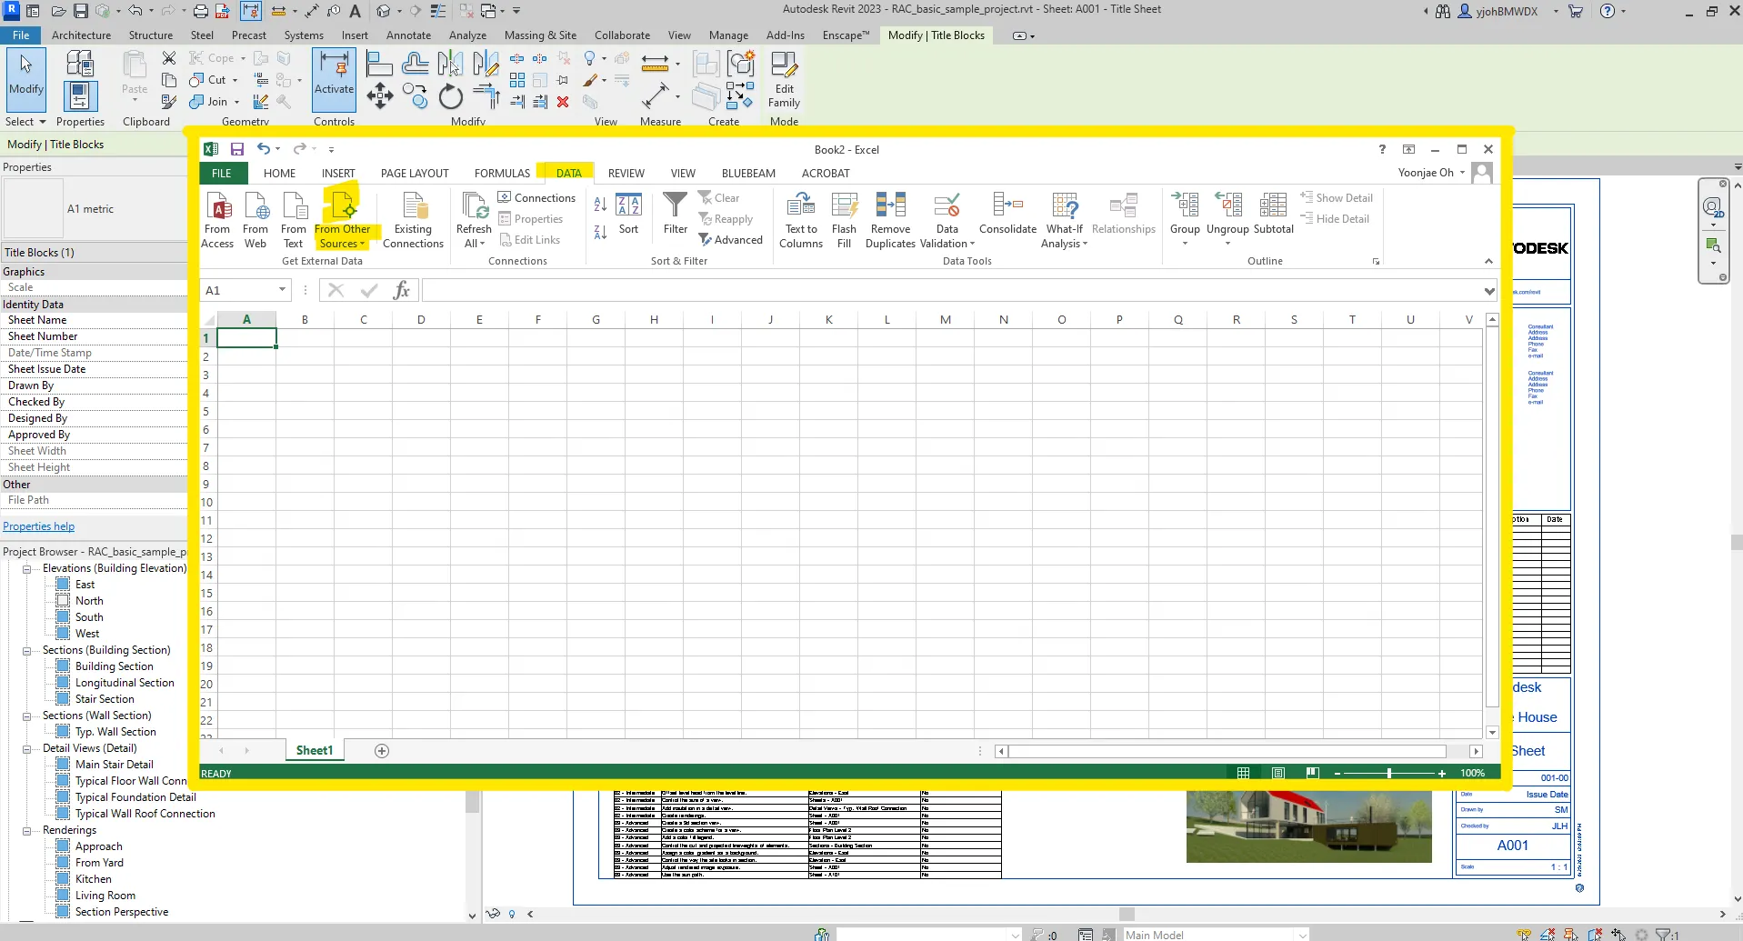Click the Advanced filter button
Viewport: 1743px width, 941px height.
[x=731, y=240]
